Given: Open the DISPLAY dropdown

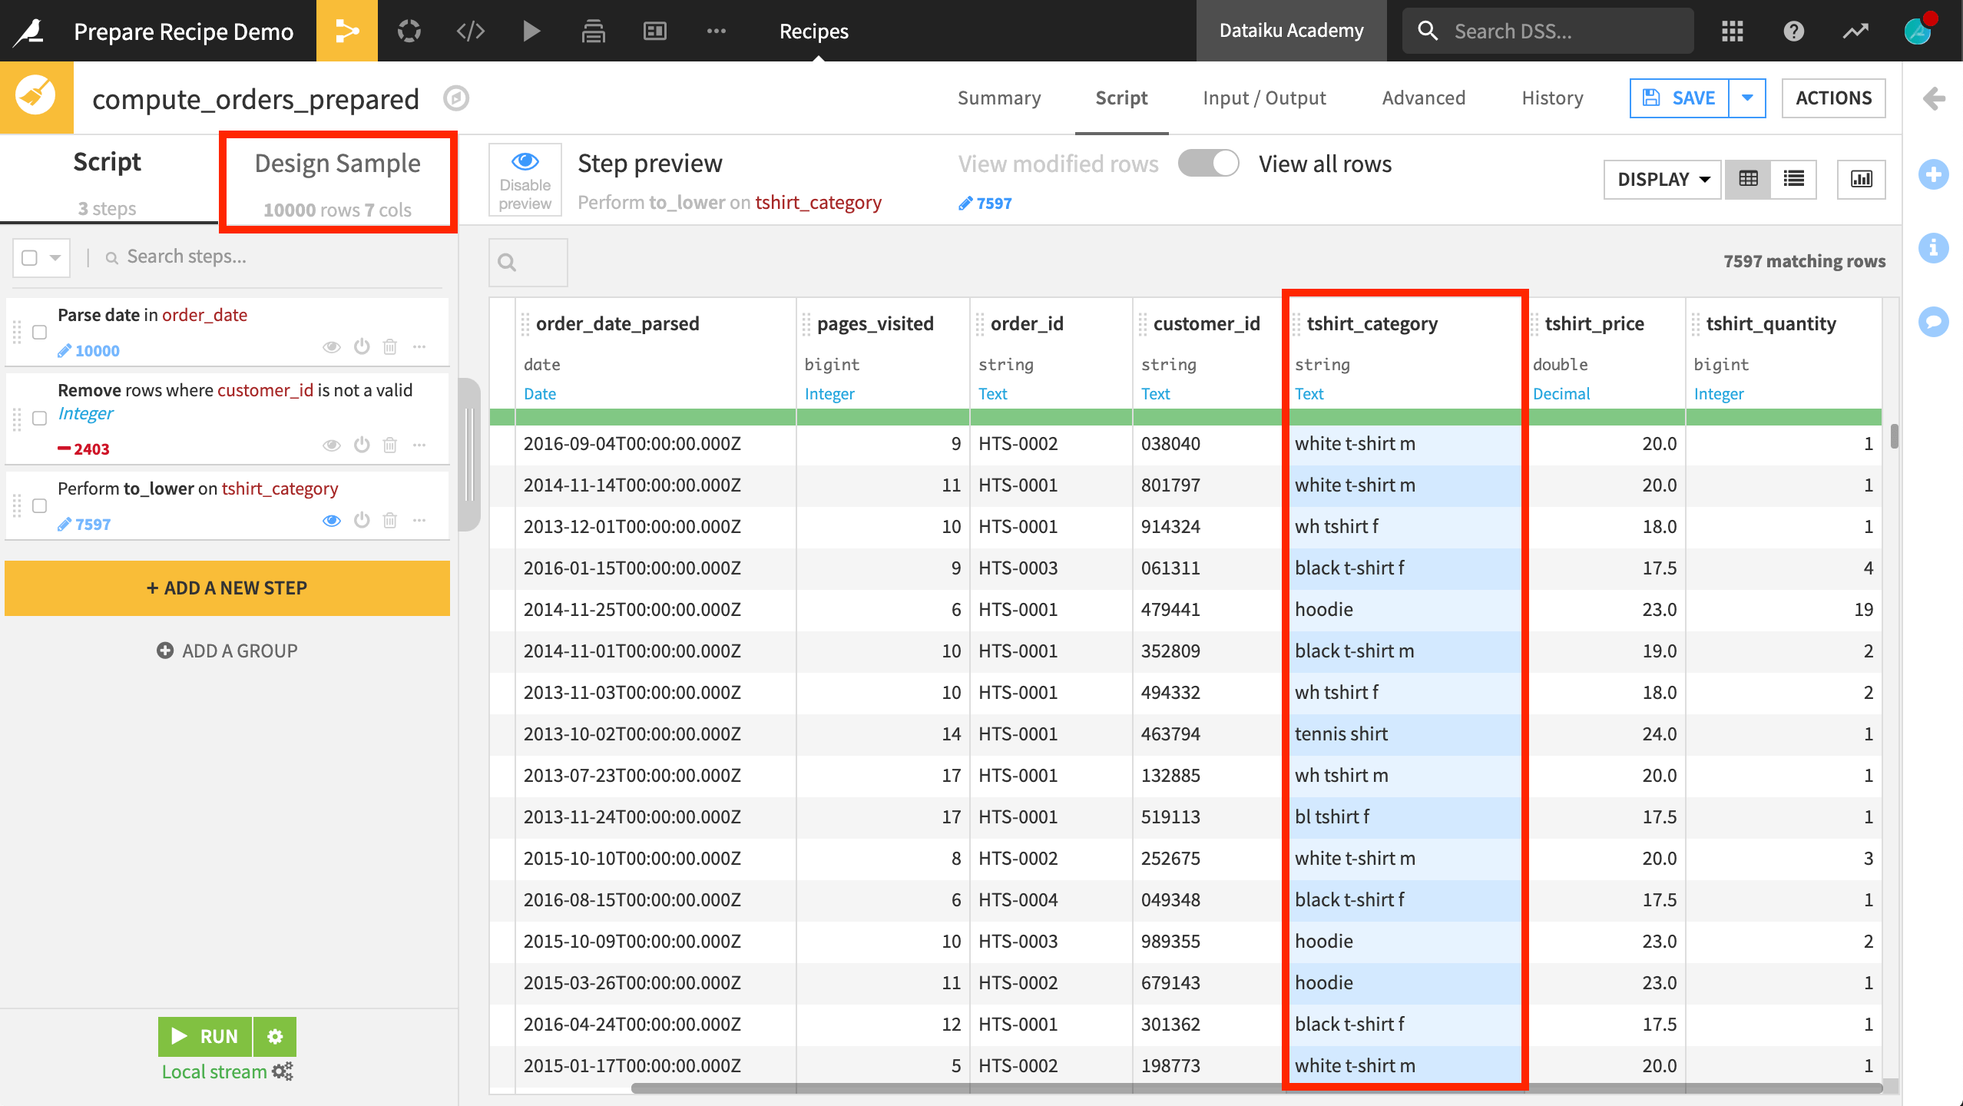Looking at the screenshot, I should (1663, 180).
